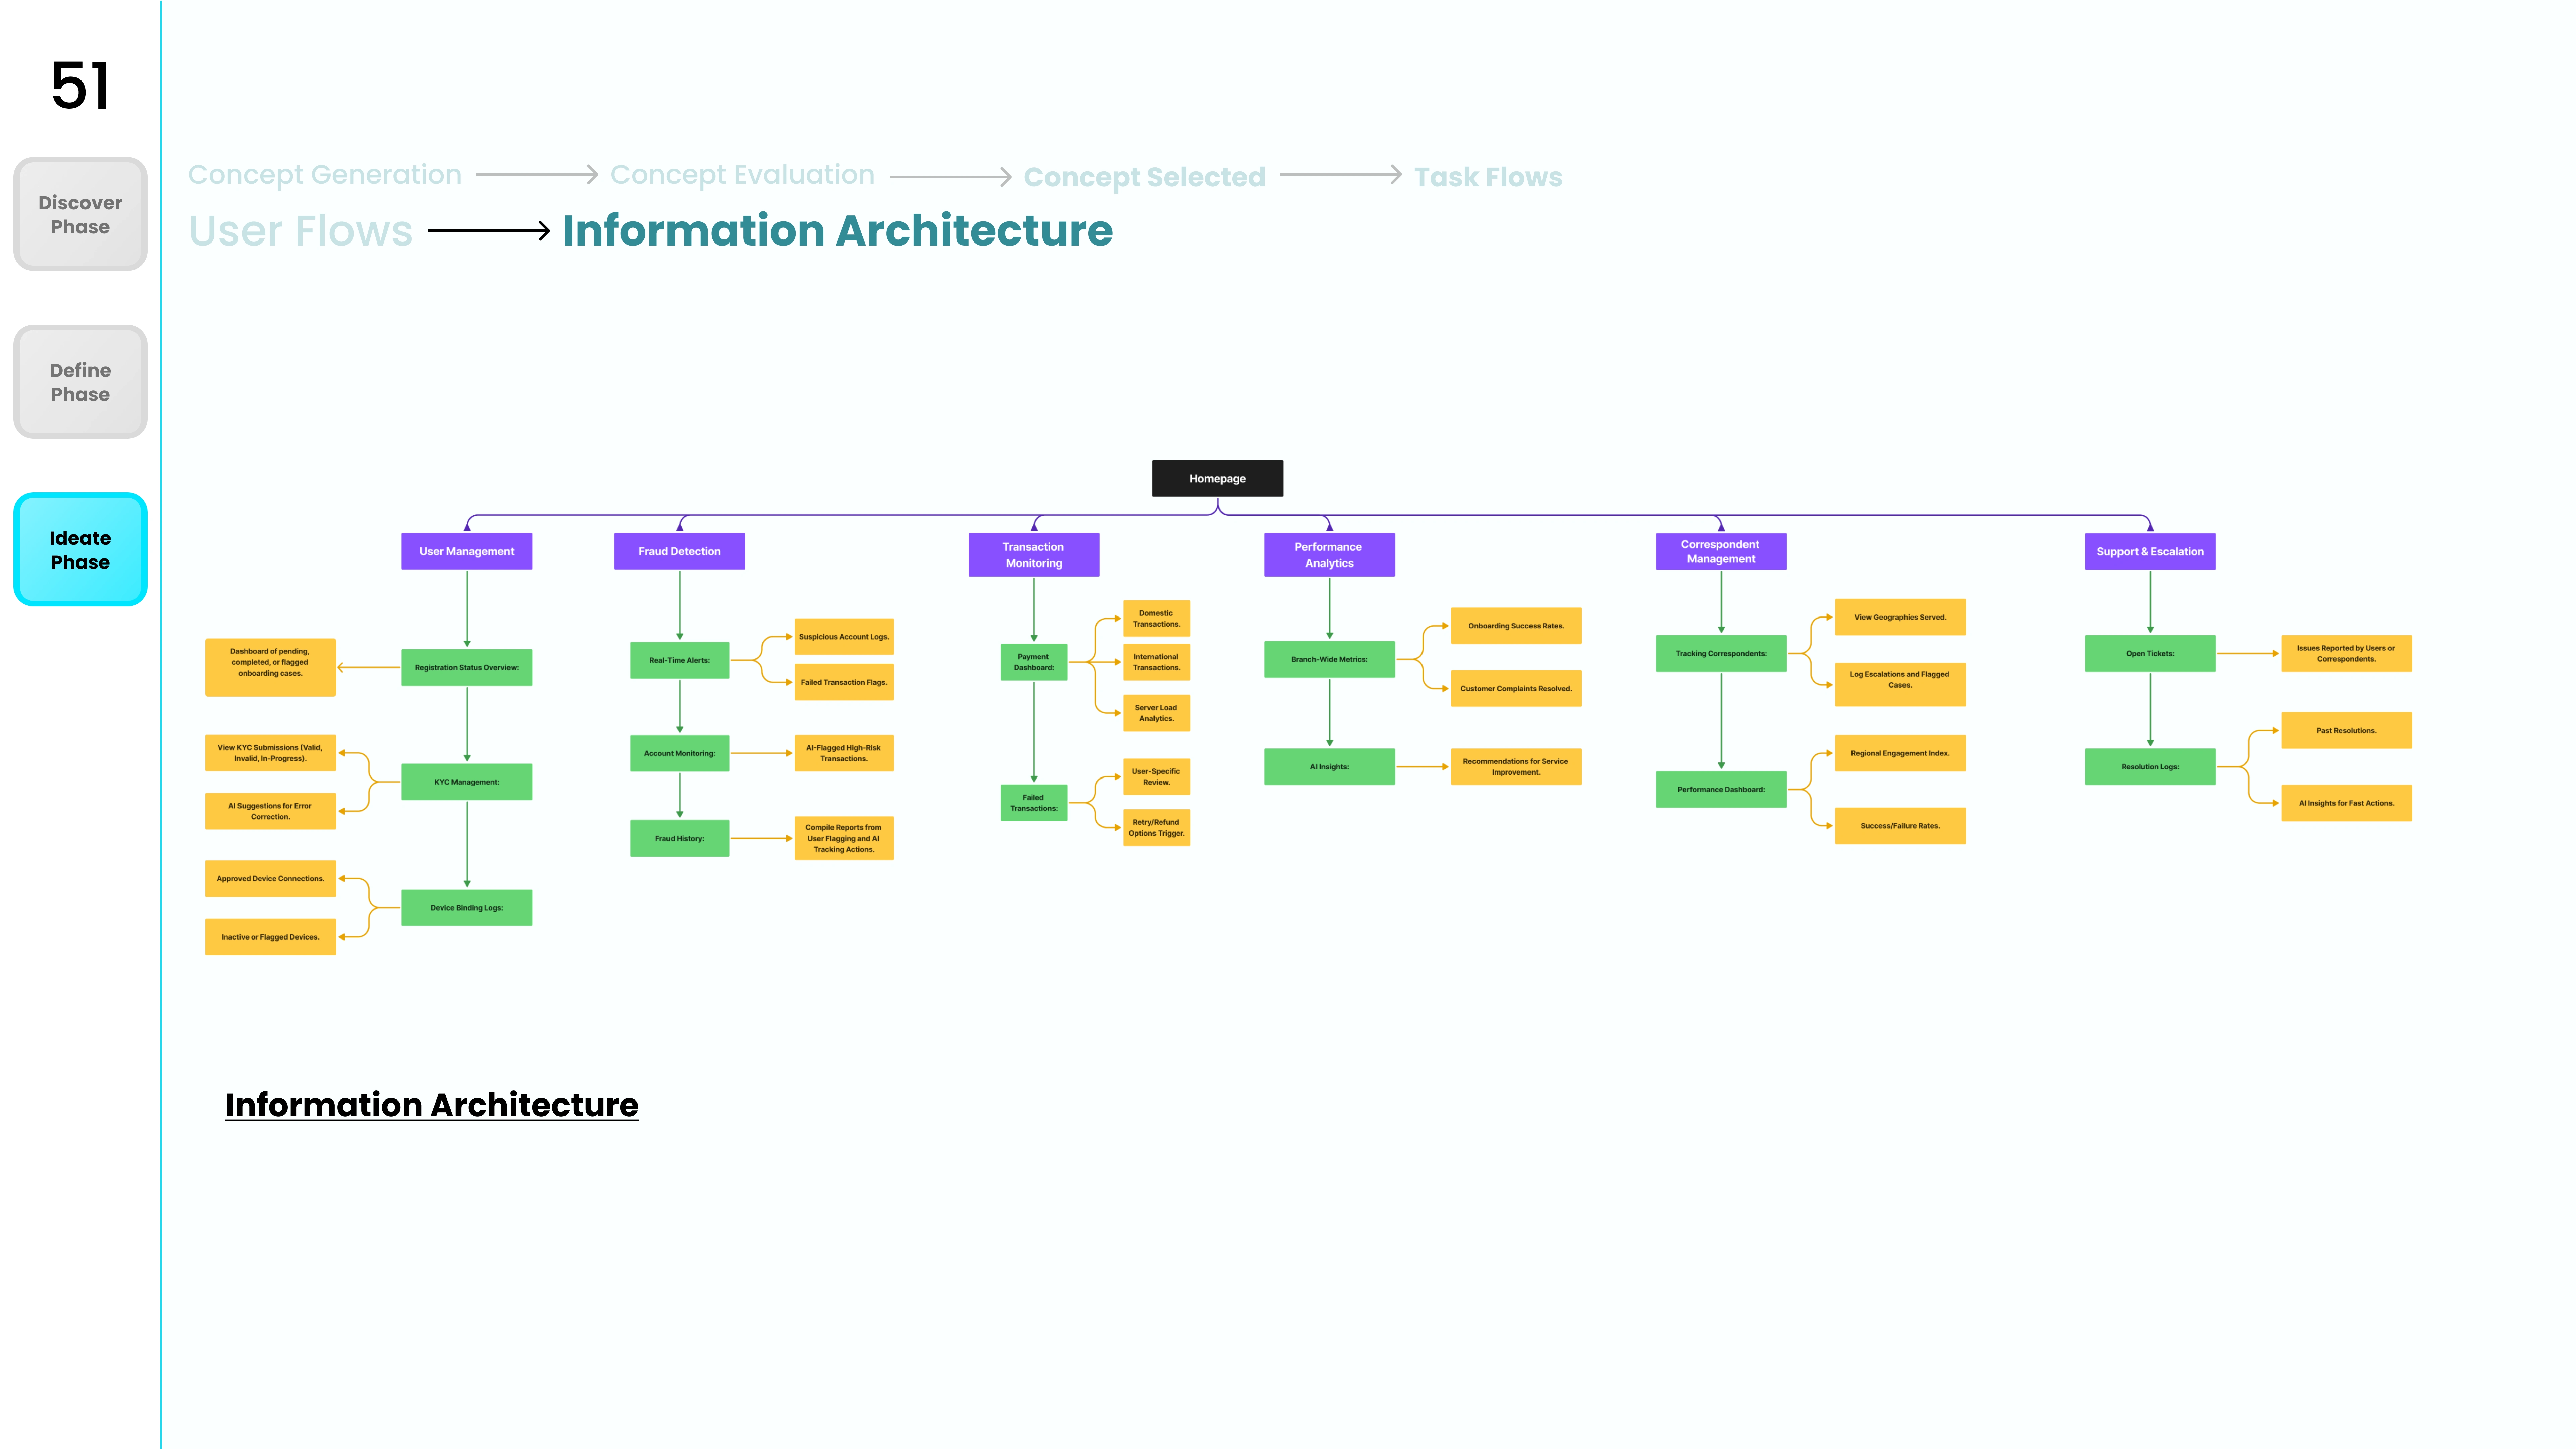Click the Device Binding Logs box
The width and height of the screenshot is (2576, 1449).
coord(467,908)
